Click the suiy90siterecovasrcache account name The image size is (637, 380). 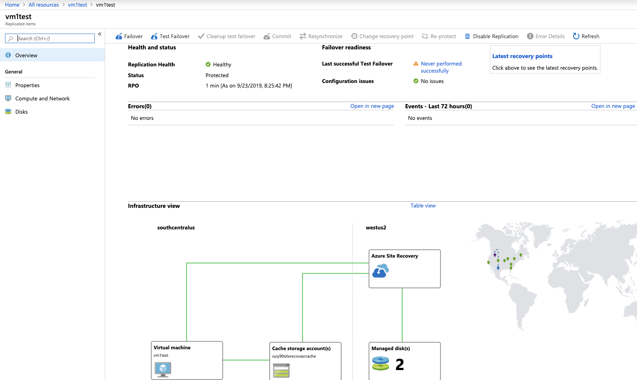pos(294,356)
